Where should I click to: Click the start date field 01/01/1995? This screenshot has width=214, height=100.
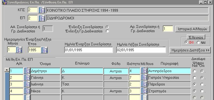(88, 50)
